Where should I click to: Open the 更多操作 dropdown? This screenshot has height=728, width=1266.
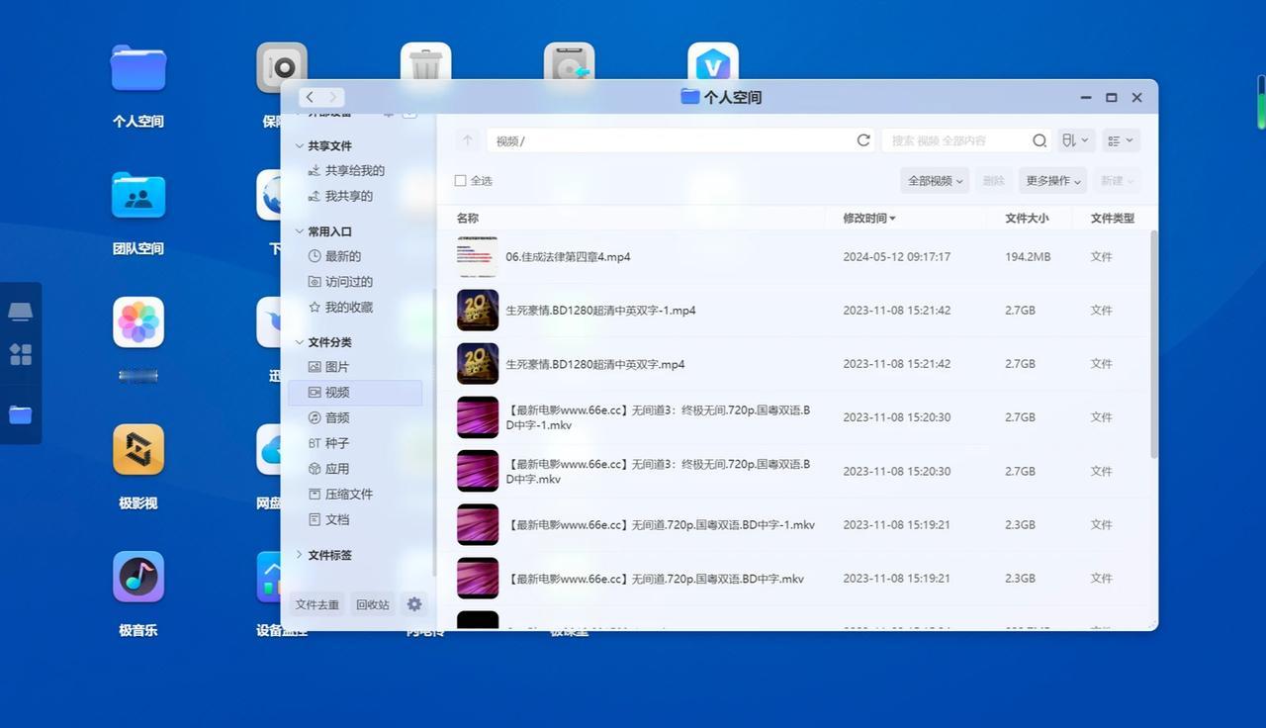pos(1052,181)
